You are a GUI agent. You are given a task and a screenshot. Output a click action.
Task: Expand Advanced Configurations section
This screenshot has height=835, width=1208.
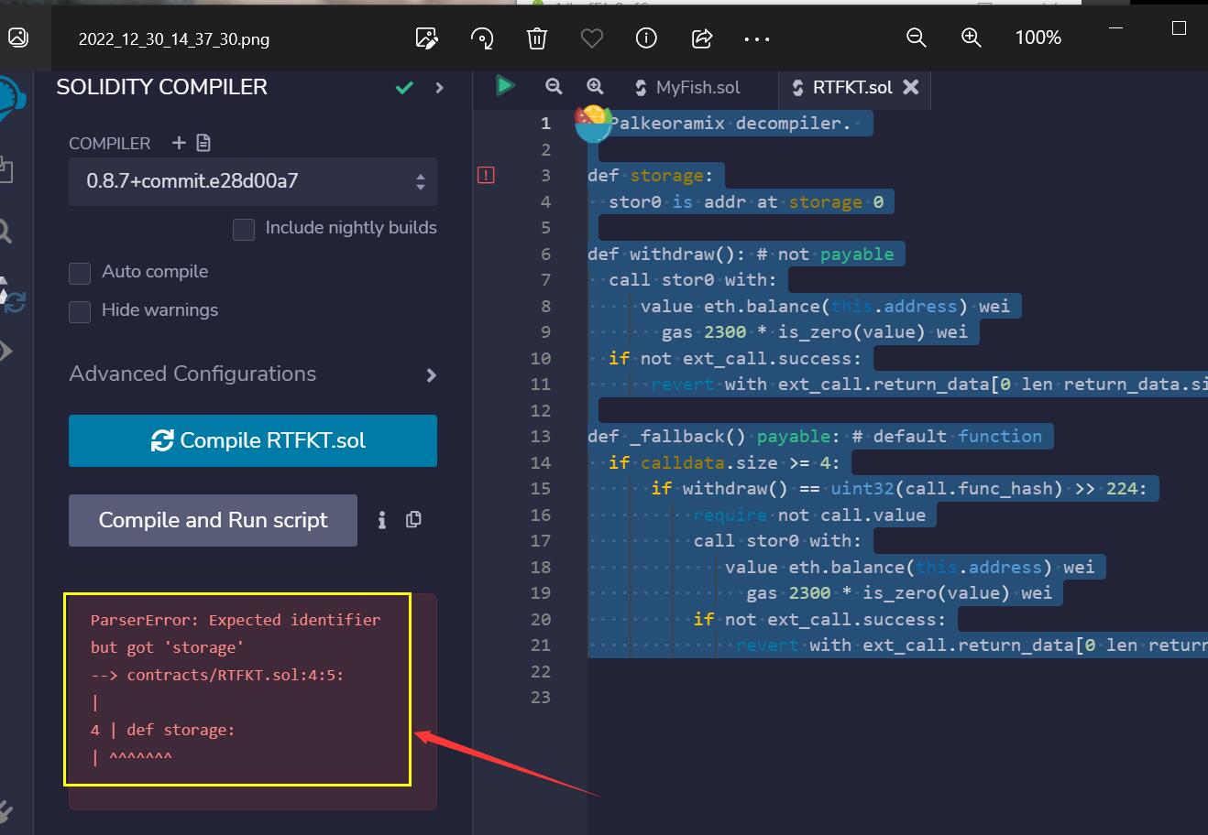click(253, 374)
